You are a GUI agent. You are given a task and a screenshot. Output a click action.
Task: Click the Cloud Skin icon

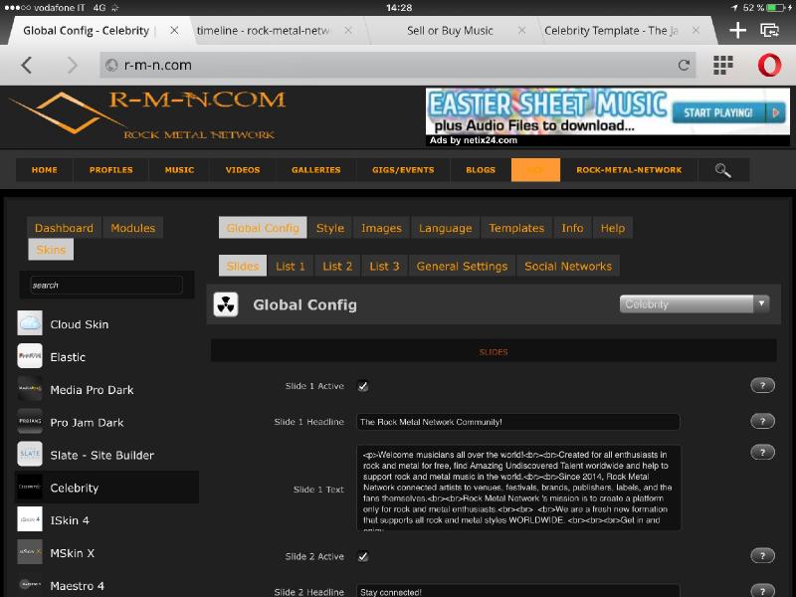click(30, 323)
